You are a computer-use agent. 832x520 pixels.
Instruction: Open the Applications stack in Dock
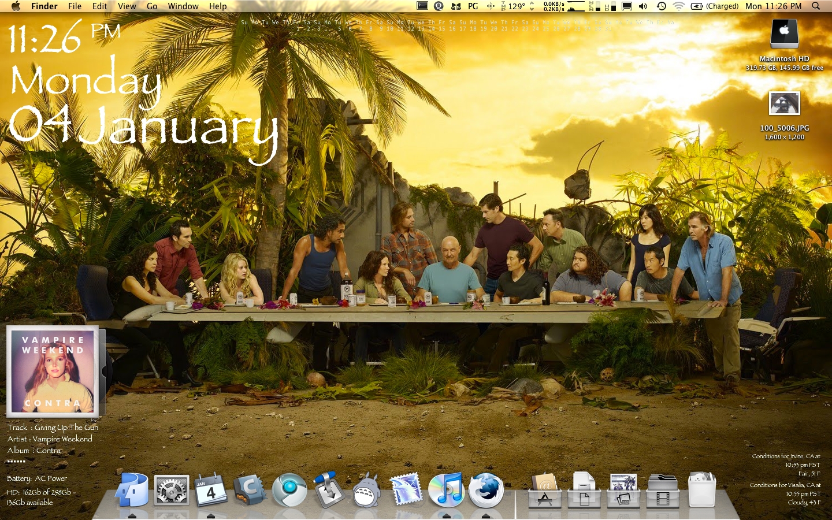coord(545,491)
